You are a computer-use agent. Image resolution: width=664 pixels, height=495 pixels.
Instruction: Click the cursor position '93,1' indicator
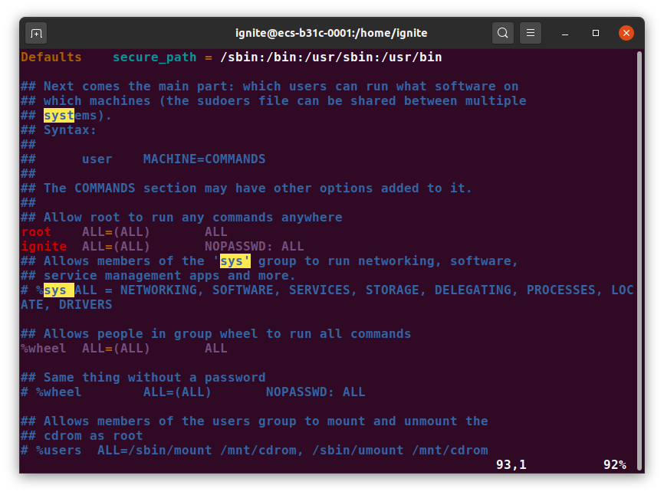[x=511, y=464]
